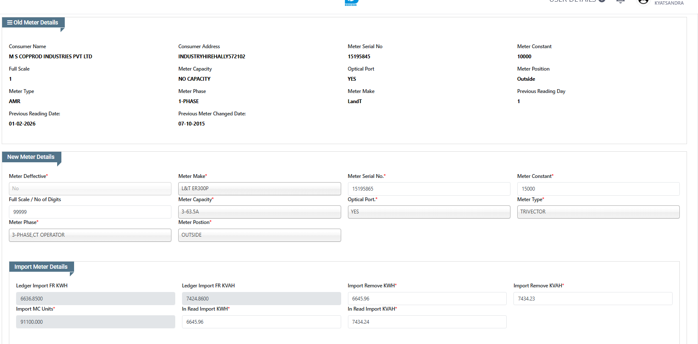The height and width of the screenshot is (344, 698).
Task: Click the BESCOM logo in header
Action: (x=351, y=3)
